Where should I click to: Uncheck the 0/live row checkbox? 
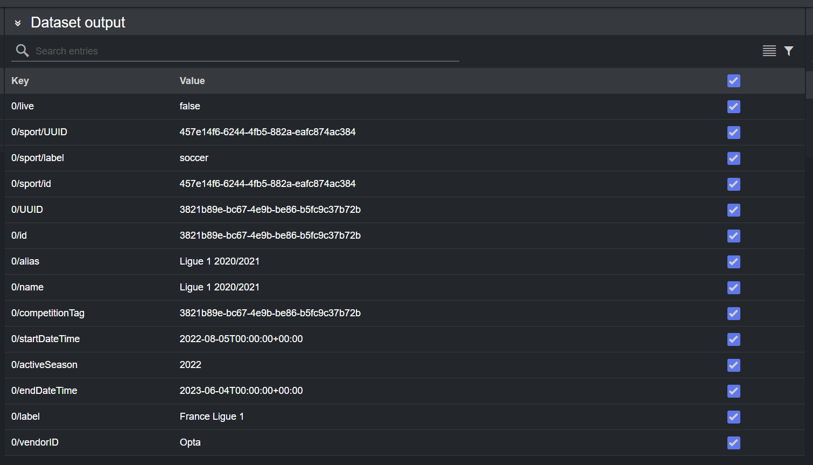click(733, 107)
